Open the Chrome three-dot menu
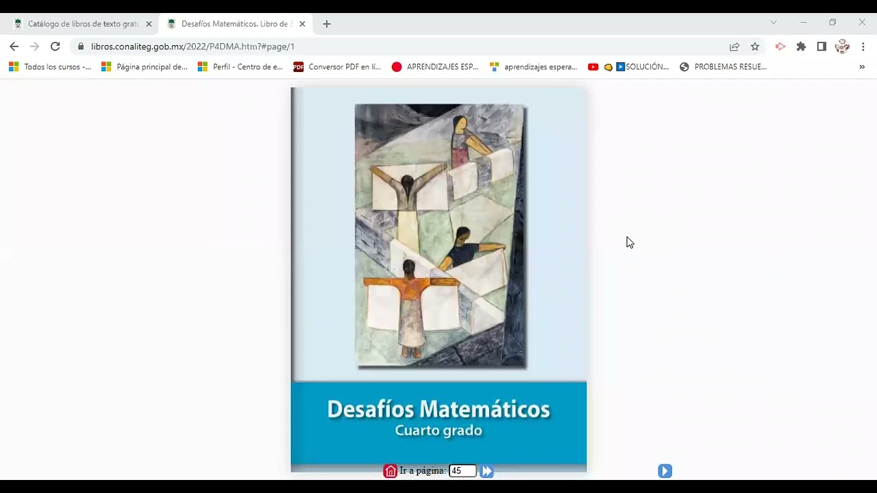This screenshot has height=493, width=877. click(863, 47)
